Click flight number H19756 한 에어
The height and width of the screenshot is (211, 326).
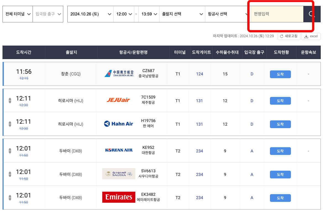148,123
